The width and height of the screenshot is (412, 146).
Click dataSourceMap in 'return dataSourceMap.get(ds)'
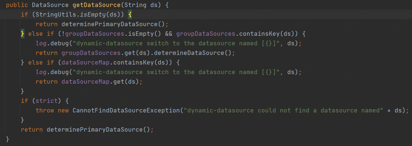(x=86, y=81)
